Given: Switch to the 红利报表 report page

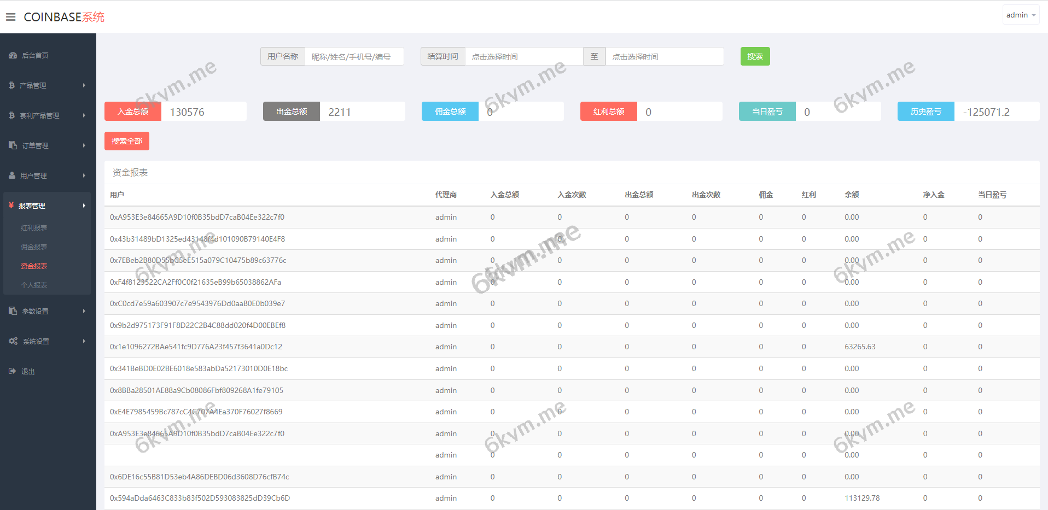Looking at the screenshot, I should [34, 227].
